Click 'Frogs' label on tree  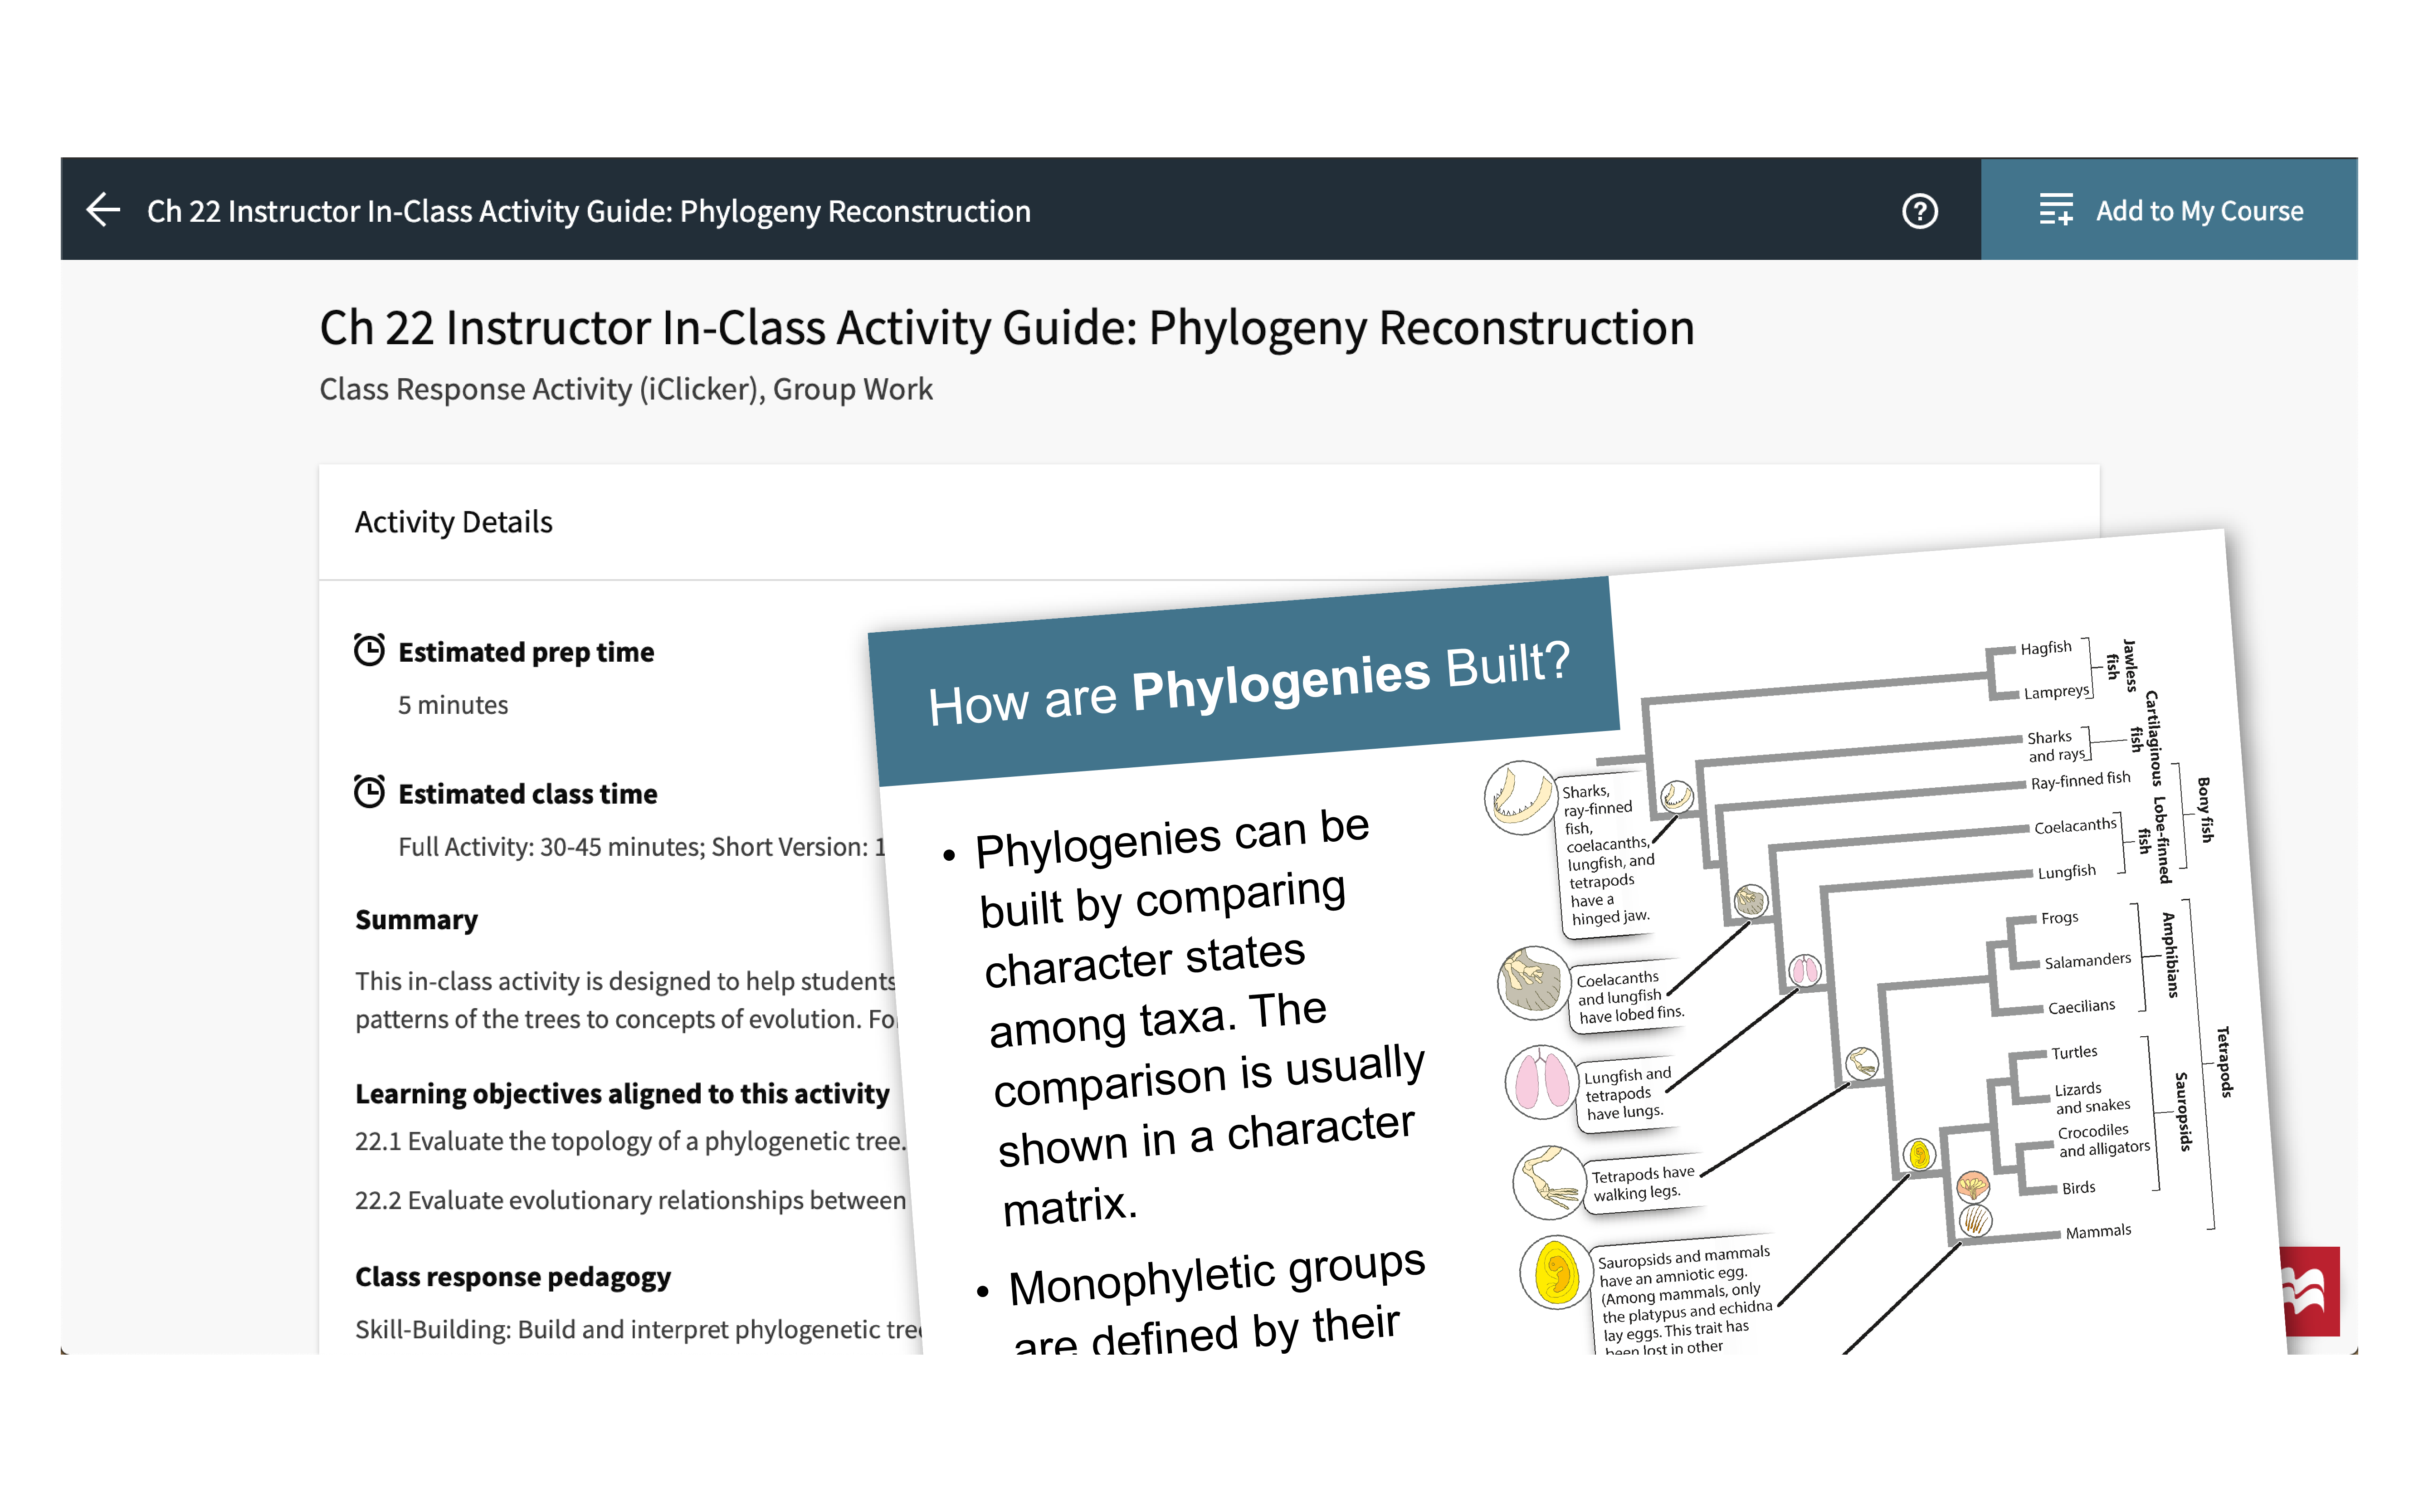[2059, 917]
